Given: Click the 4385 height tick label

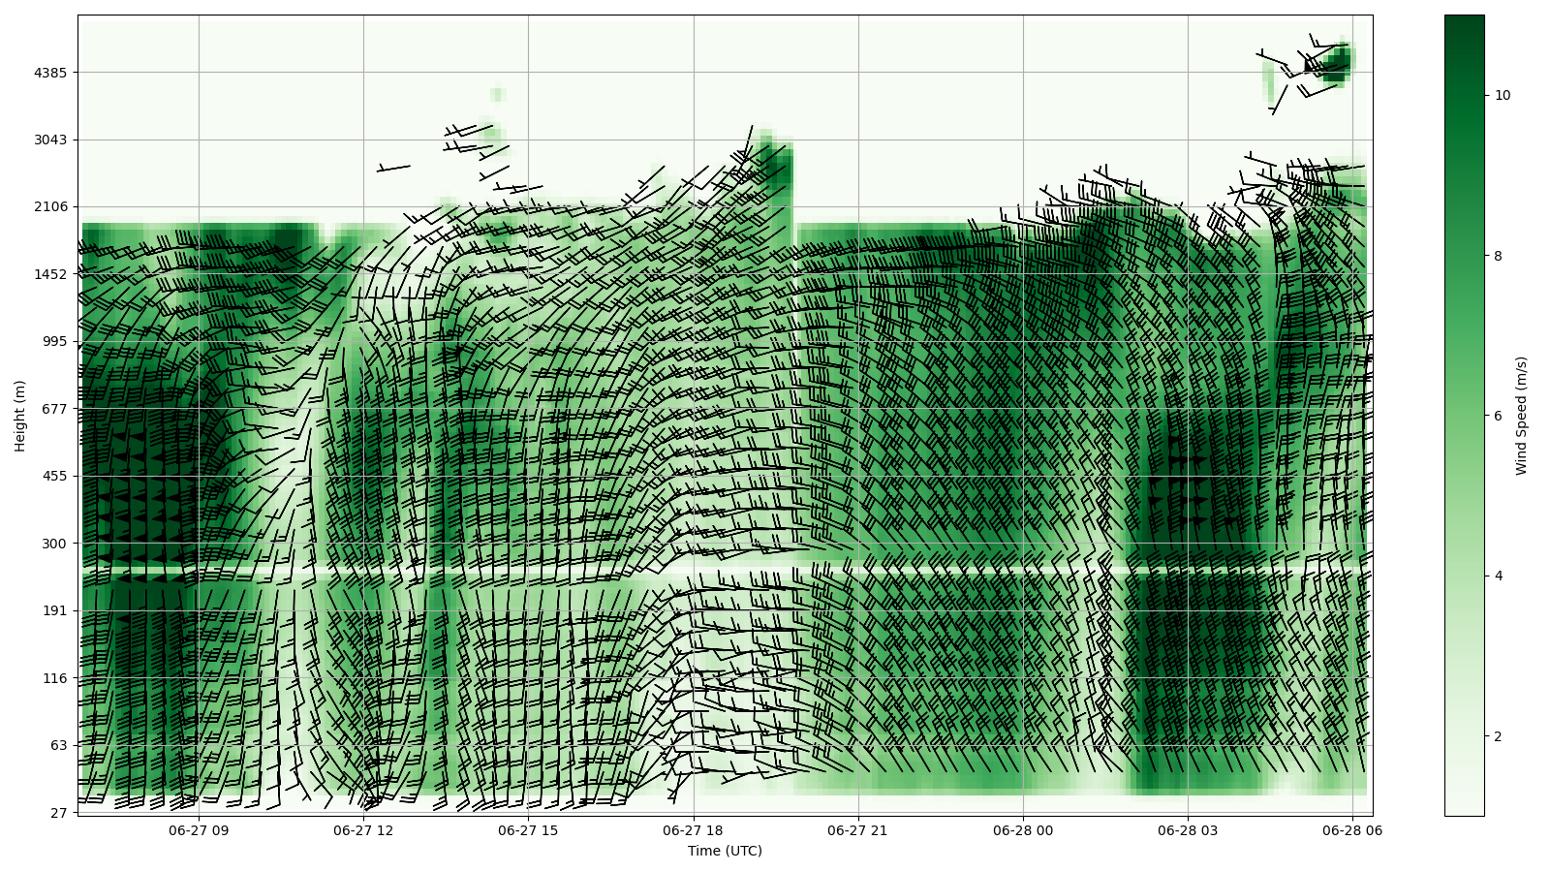Looking at the screenshot, I should click(x=50, y=73).
